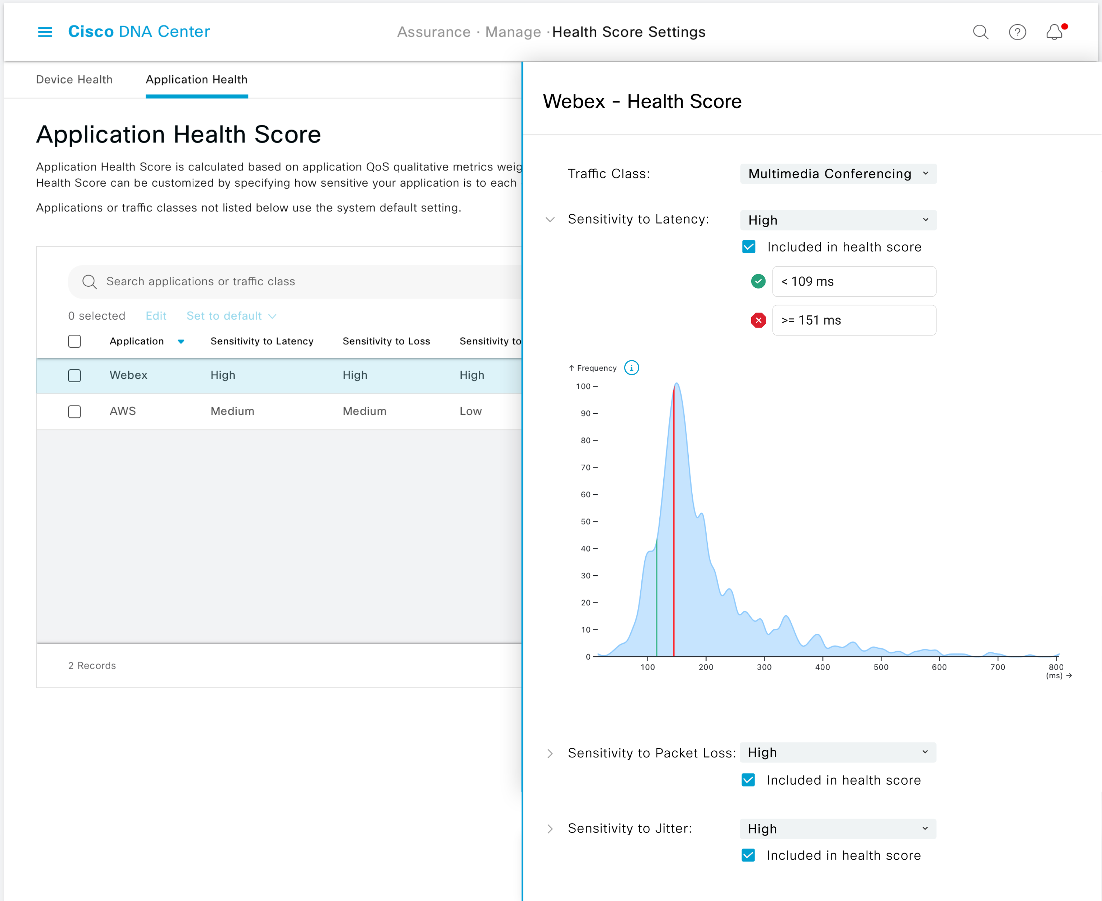Click the global search magnifier icon
The height and width of the screenshot is (901, 1102).
pyautogui.click(x=980, y=32)
